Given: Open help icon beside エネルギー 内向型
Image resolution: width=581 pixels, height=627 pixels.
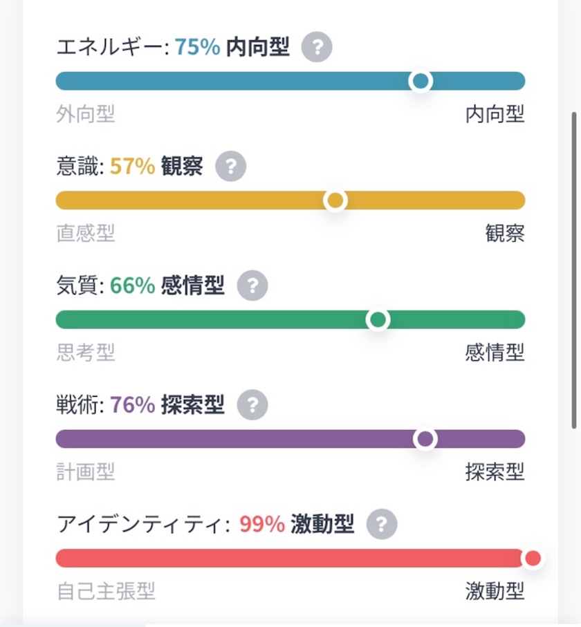Looking at the screenshot, I should click(x=317, y=47).
